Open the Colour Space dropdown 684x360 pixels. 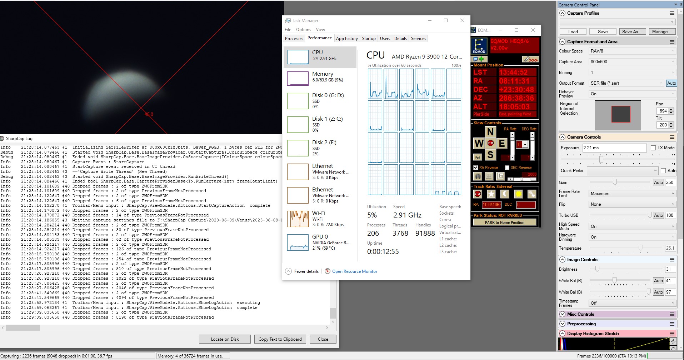pyautogui.click(x=632, y=51)
